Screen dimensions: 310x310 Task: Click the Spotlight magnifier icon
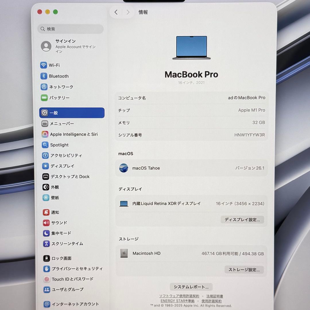45,145
